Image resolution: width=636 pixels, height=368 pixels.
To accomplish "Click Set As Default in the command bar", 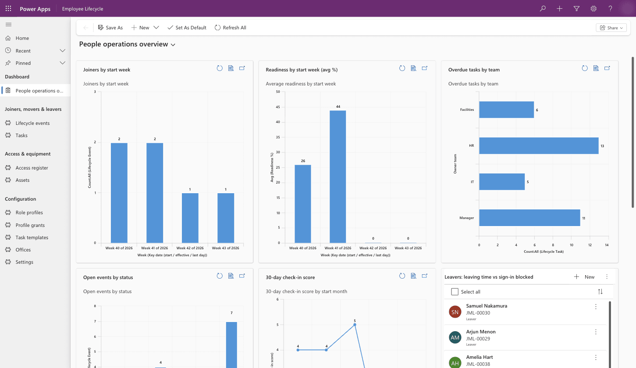I will pos(187,28).
